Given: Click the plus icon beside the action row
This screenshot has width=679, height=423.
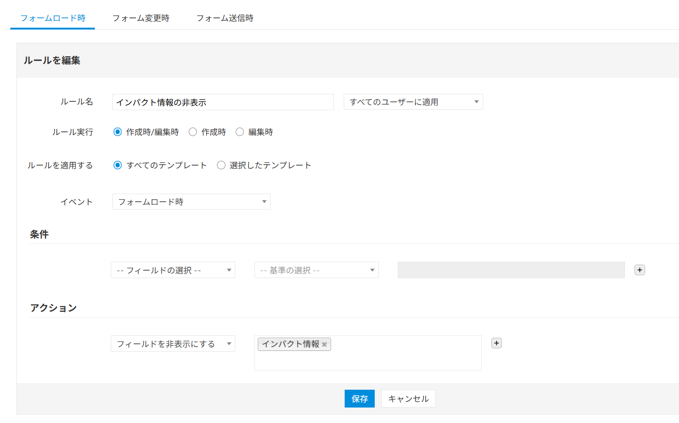Looking at the screenshot, I should pos(496,343).
